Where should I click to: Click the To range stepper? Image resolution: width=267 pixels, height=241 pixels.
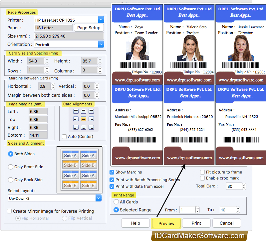coord(238,210)
